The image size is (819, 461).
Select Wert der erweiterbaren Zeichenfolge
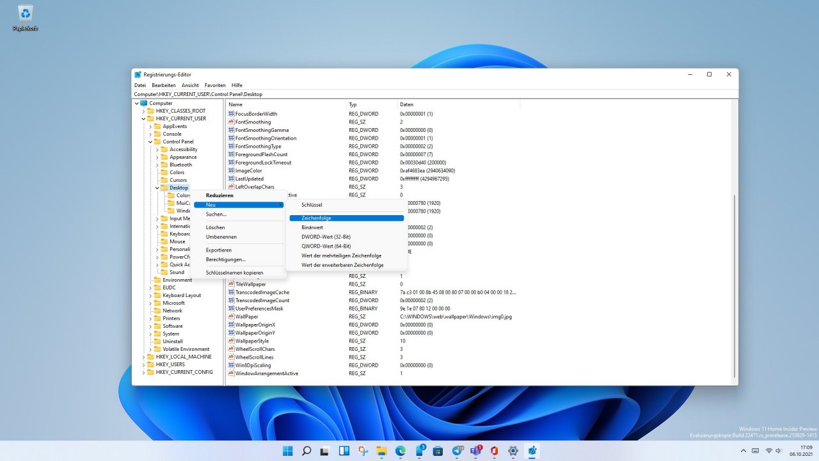click(346, 265)
